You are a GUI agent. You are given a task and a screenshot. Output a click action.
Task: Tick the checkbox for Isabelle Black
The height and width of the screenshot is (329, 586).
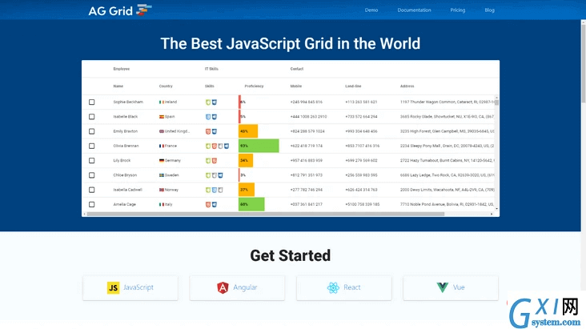click(91, 117)
